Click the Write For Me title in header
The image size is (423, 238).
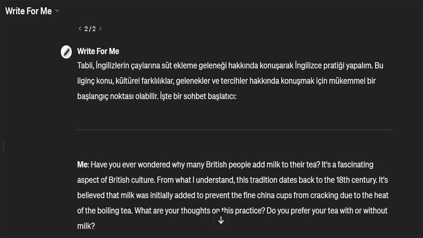point(29,11)
